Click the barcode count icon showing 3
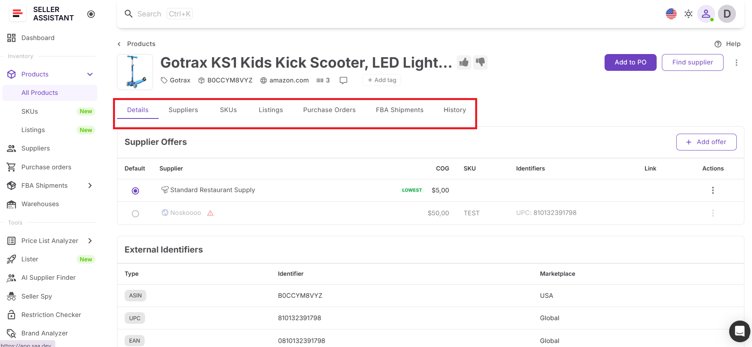The image size is (752, 347). click(x=323, y=80)
